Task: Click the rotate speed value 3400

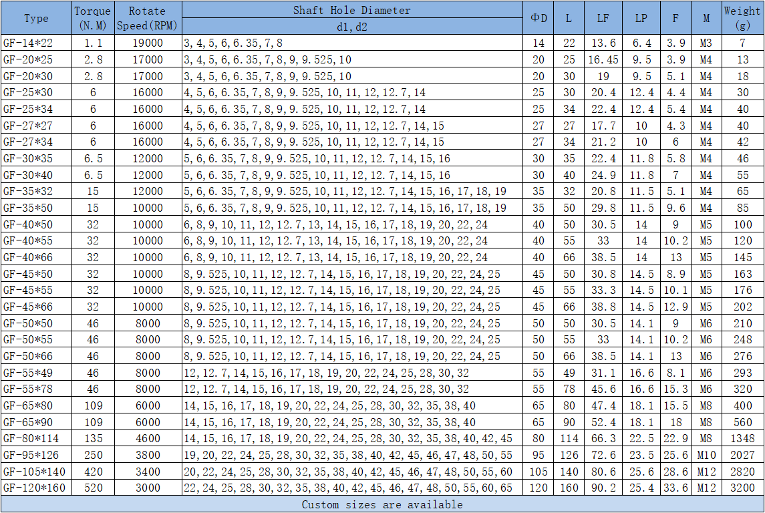Action: tap(148, 472)
